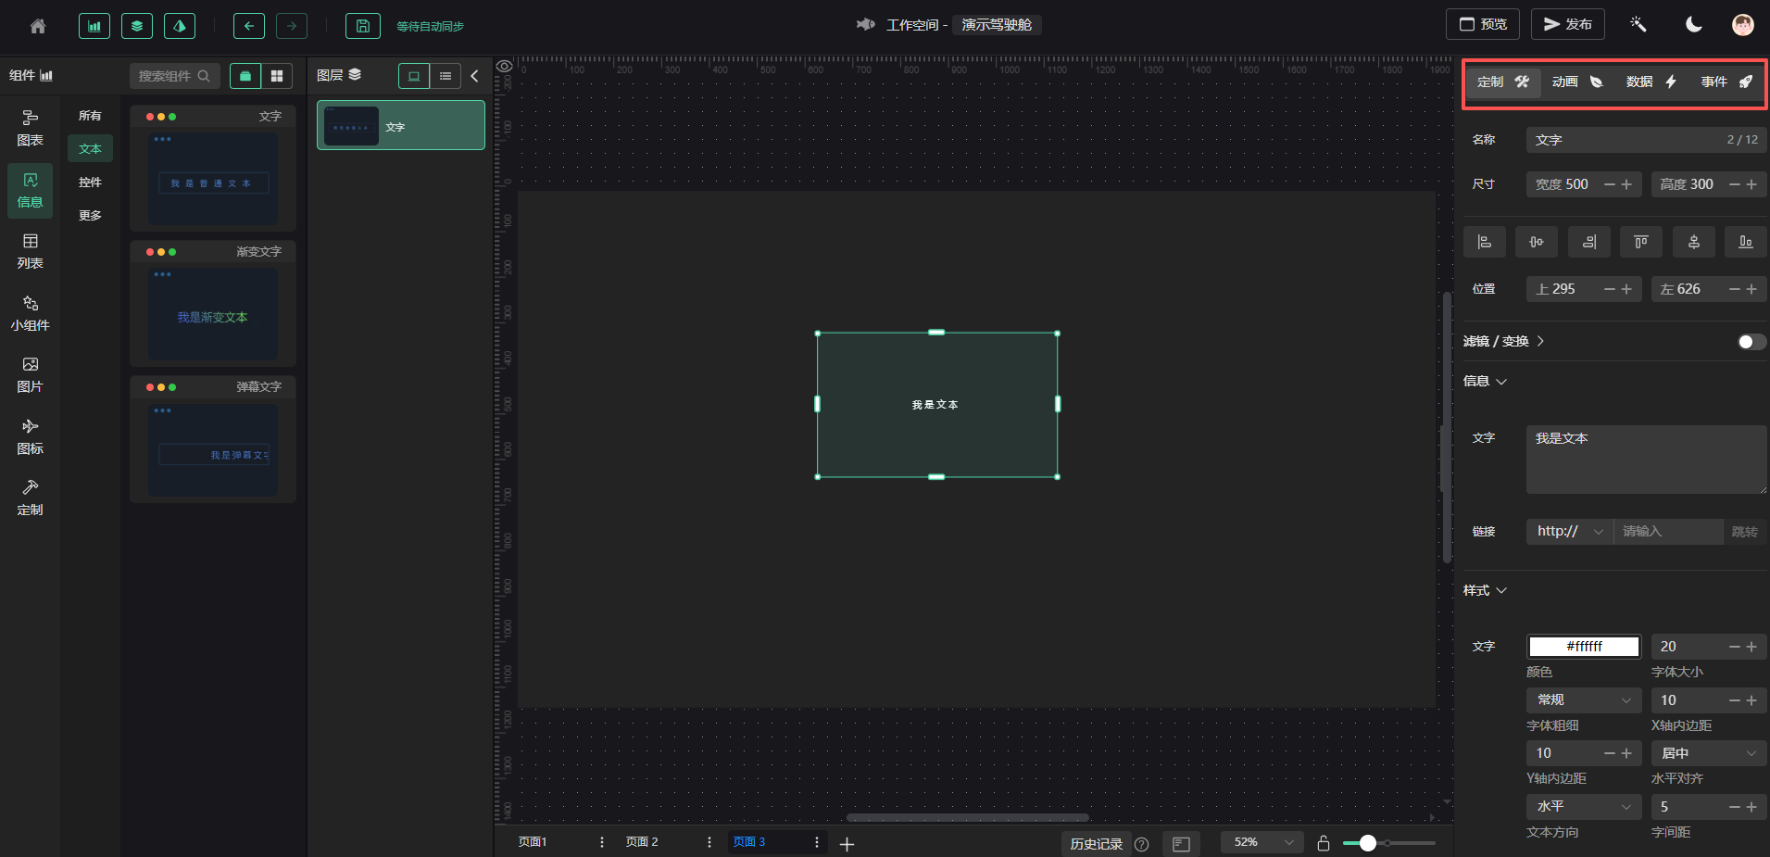Toggle the canvas lock icon

[x=1324, y=843]
